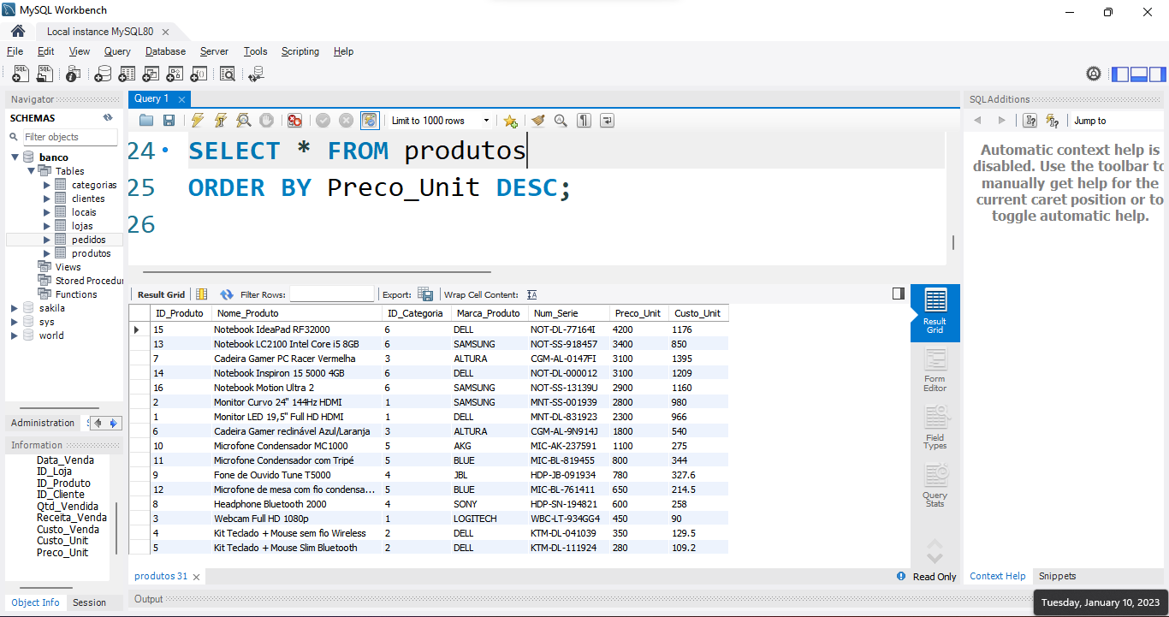Screen dimensions: 1169x617
Task: Open the Field Types view
Action: (x=935, y=428)
